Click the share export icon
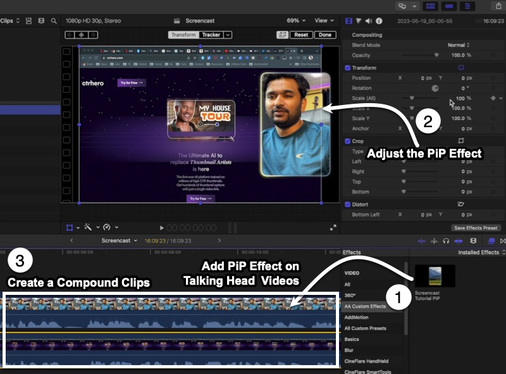This screenshot has width=506, height=374. click(x=498, y=6)
